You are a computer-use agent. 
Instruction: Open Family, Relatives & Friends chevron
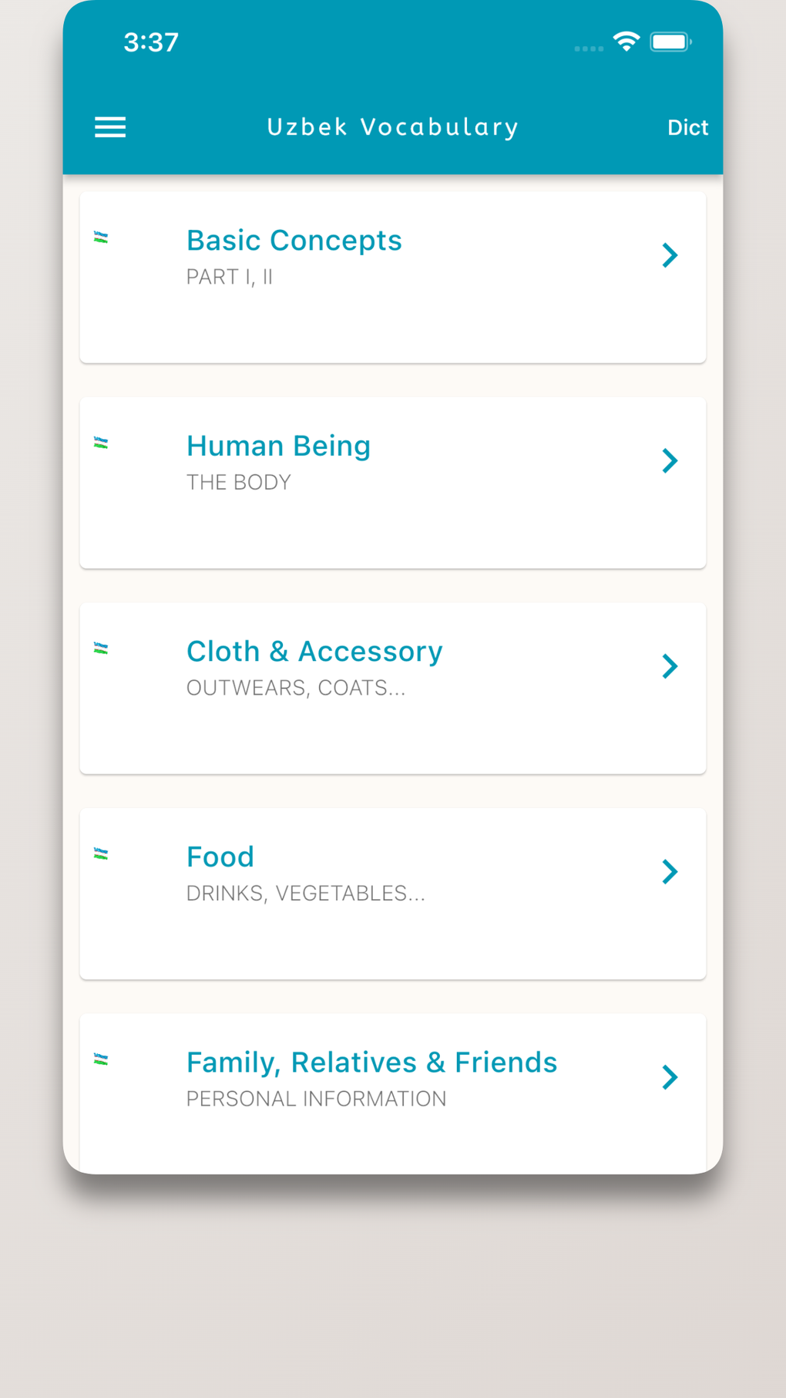pyautogui.click(x=670, y=1077)
